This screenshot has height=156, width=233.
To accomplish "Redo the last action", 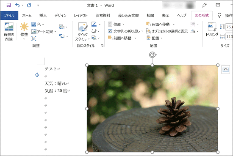I will click(x=29, y=5).
